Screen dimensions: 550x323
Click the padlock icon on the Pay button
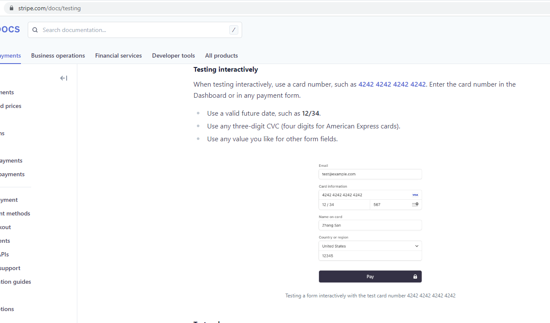pyautogui.click(x=415, y=276)
